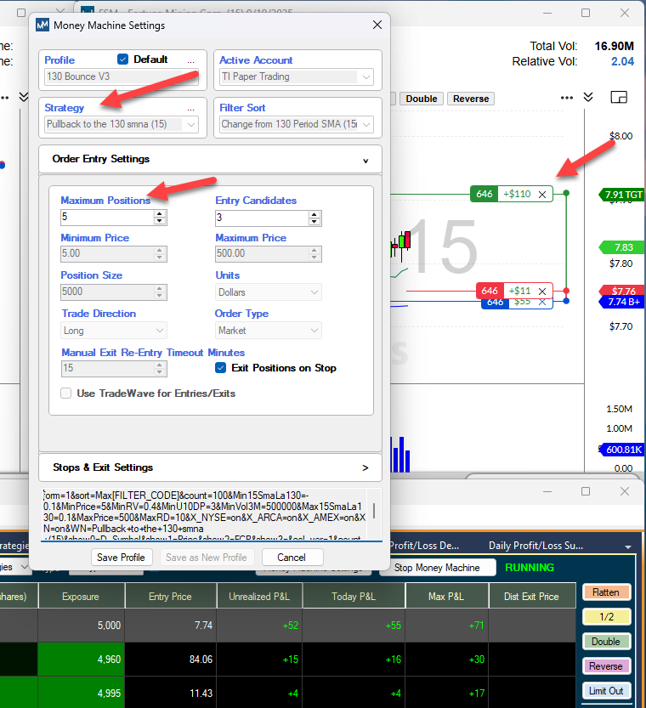Click the green 7.83 price label
The height and width of the screenshot is (708, 646).
click(x=622, y=247)
